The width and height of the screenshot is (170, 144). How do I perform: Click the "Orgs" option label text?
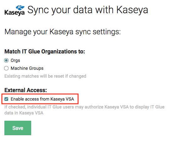tap(15, 60)
